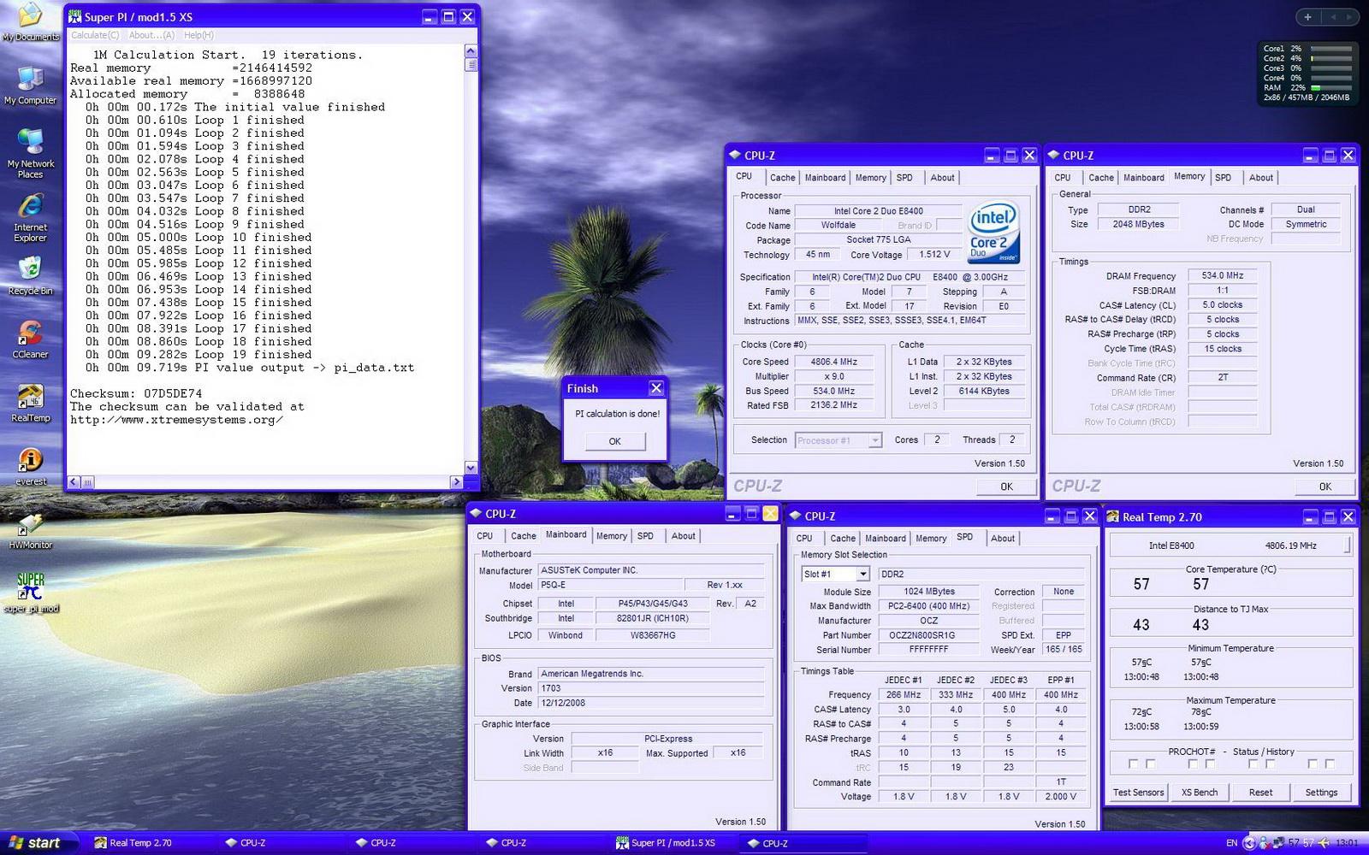Open the Calculate(C) menu in Super PI
Image resolution: width=1369 pixels, height=855 pixels.
(x=95, y=35)
